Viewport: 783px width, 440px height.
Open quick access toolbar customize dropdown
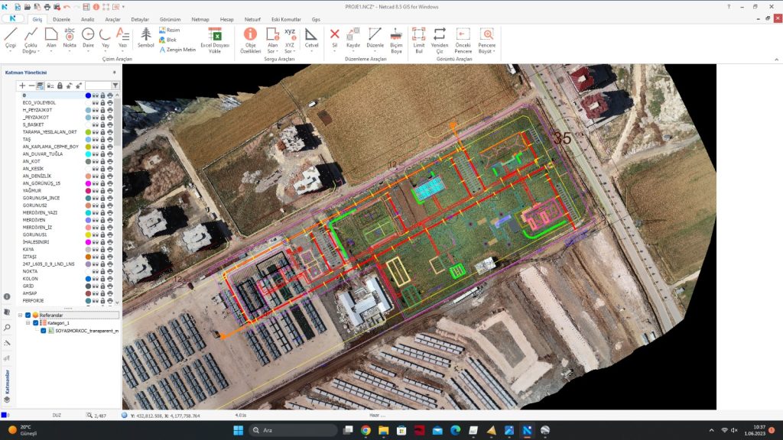123,7
